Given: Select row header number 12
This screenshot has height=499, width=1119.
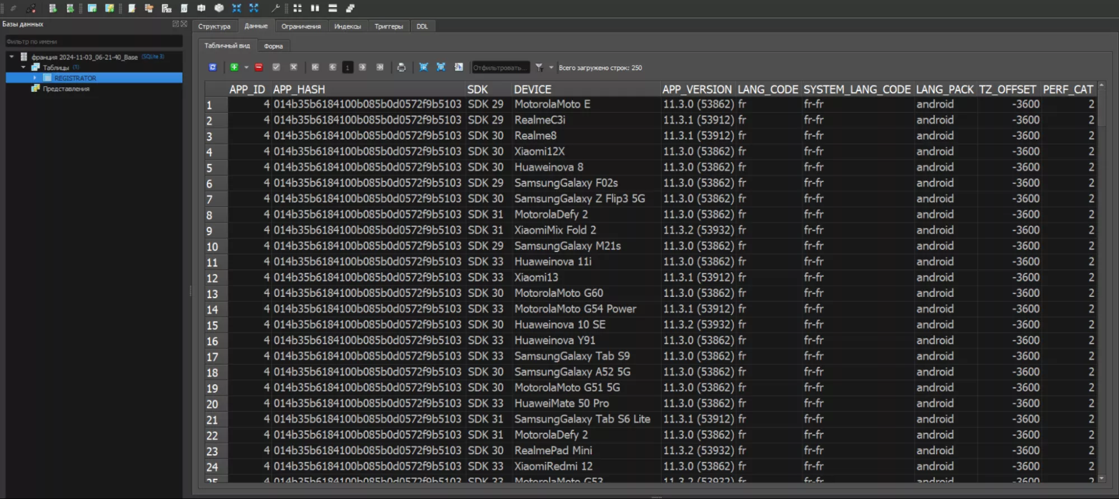Looking at the screenshot, I should point(216,278).
